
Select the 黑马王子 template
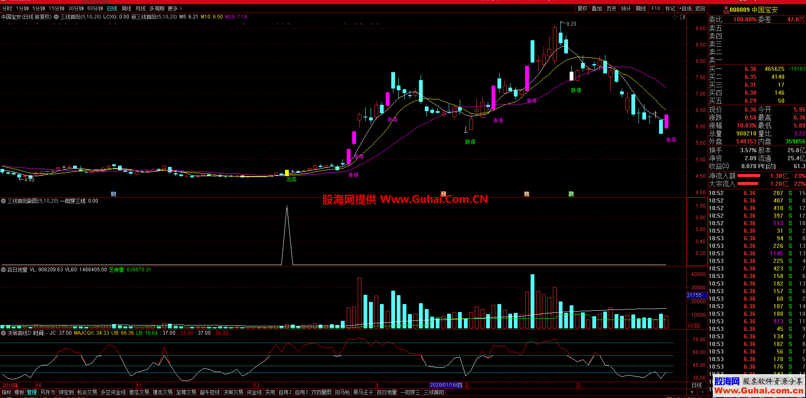[x=363, y=392]
